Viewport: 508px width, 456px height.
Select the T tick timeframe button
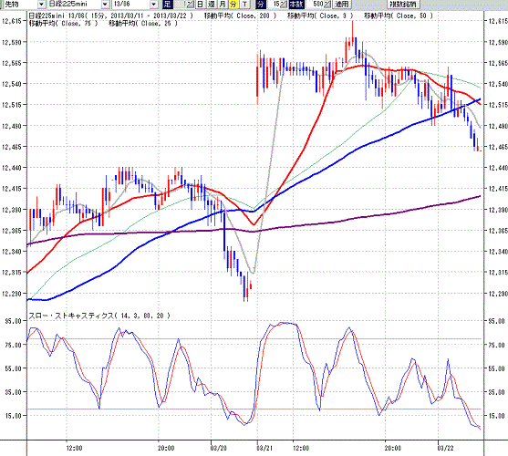244,5
